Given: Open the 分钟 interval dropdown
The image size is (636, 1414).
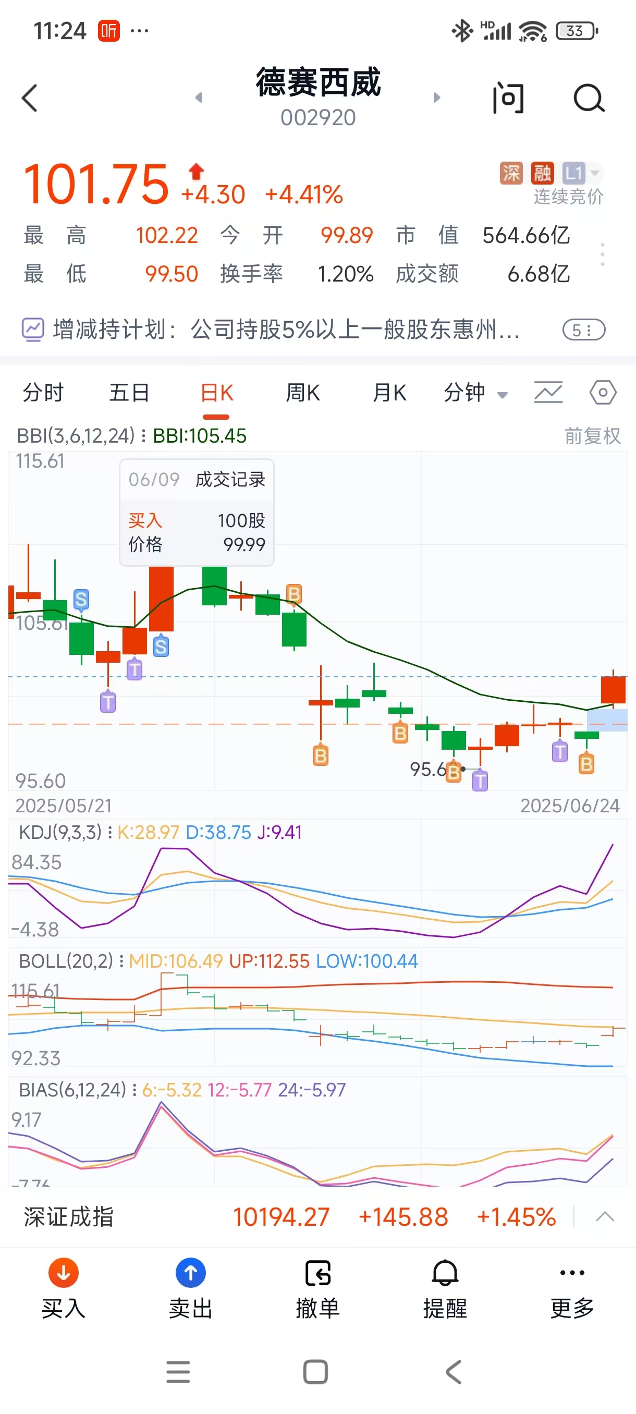Looking at the screenshot, I should click(x=475, y=393).
